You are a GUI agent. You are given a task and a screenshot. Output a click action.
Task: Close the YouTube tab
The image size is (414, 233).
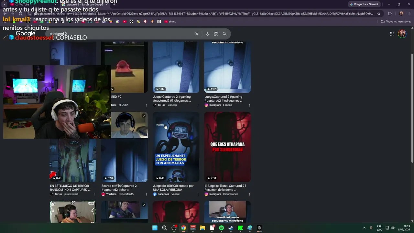tap(55, 4)
